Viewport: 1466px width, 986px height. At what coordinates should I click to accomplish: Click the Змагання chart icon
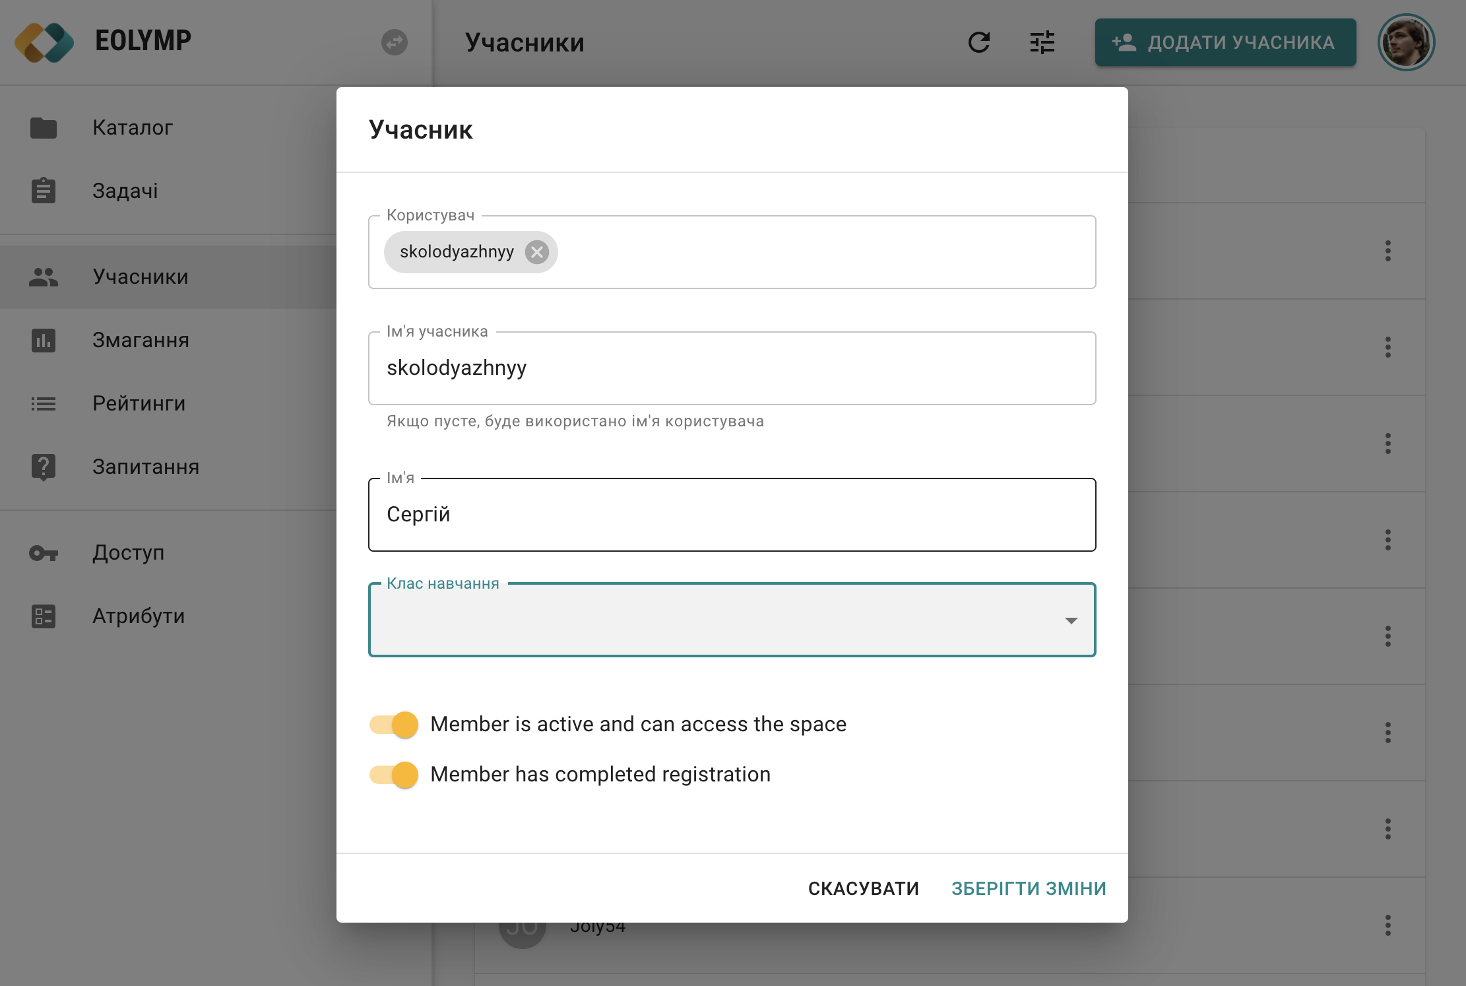tap(44, 341)
